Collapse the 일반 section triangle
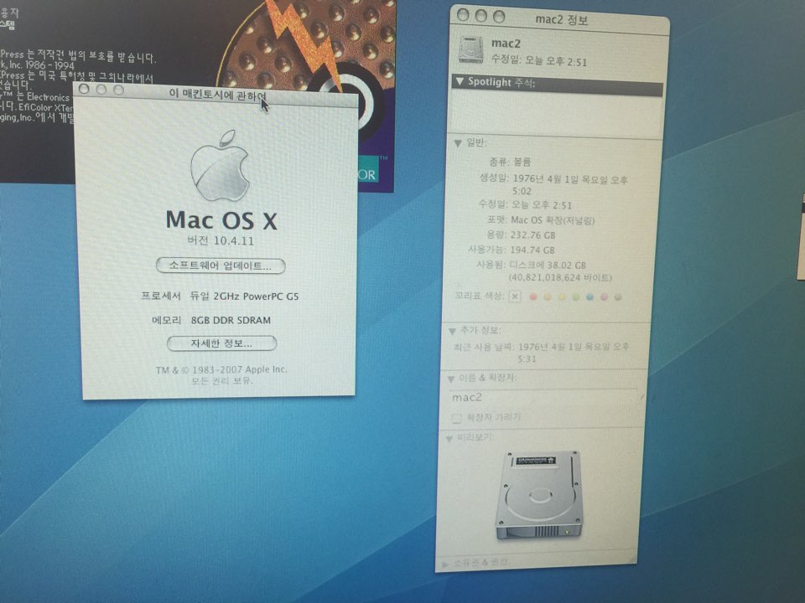Screen dimensions: 805x603 click(458, 143)
